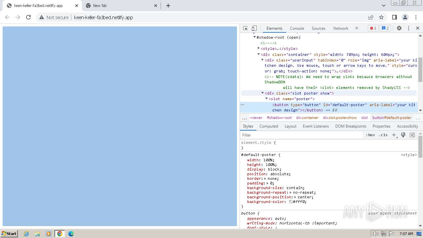Image resolution: width=423 pixels, height=238 pixels.
Task: Collapse the div slot poster show node
Action: [x=263, y=93]
